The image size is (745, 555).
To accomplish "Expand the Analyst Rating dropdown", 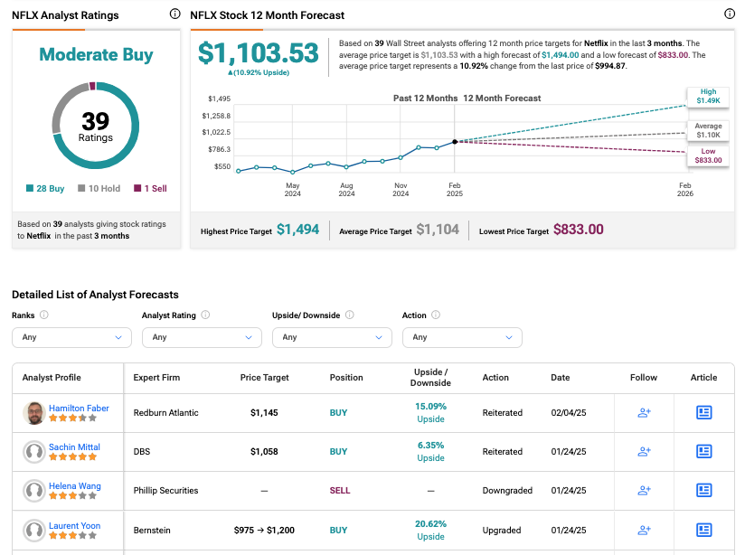I will click(202, 337).
